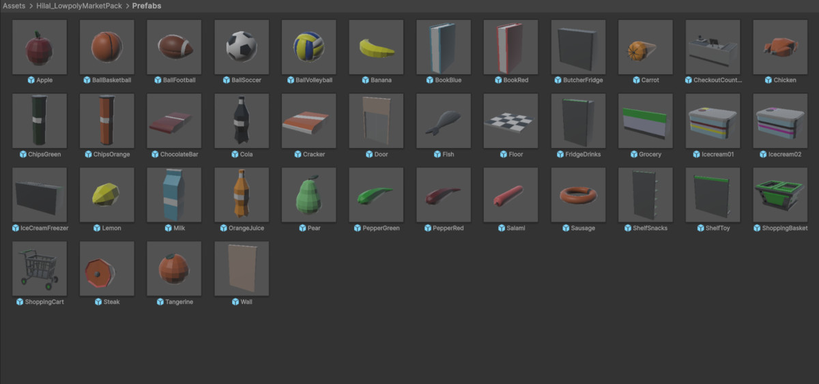Pick the BallFootball prefab icon
The image size is (819, 384).
click(175, 47)
